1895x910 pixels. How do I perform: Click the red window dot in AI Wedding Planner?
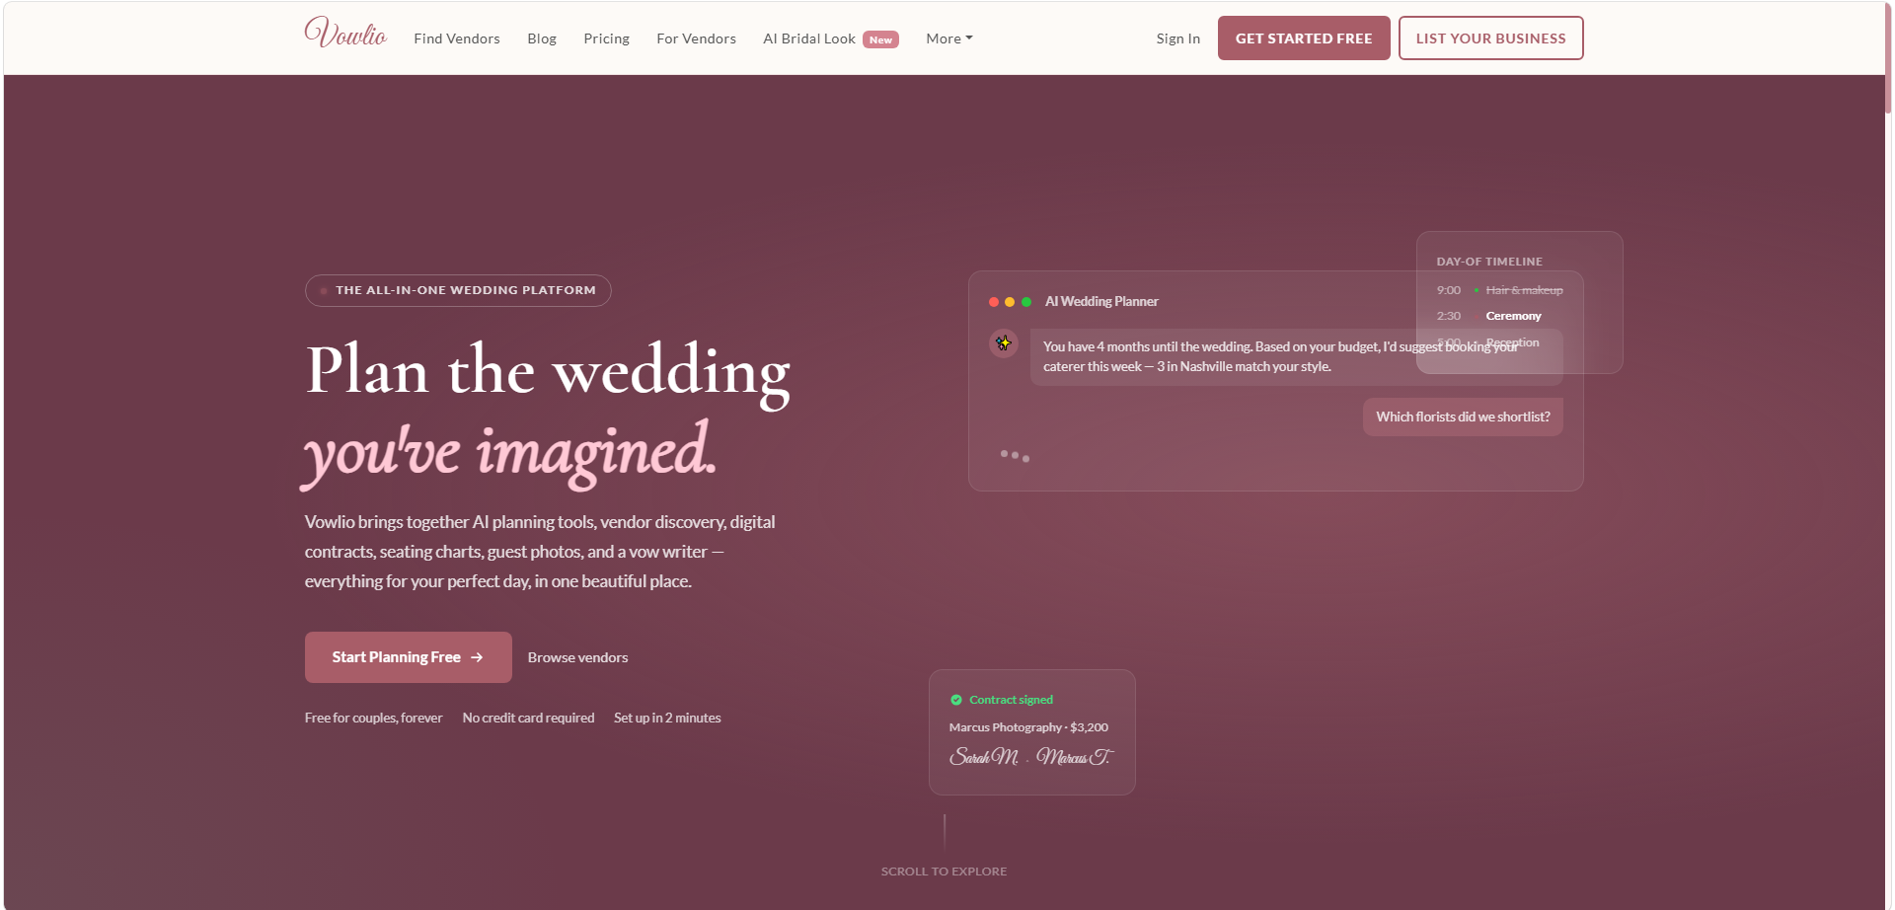tap(994, 302)
